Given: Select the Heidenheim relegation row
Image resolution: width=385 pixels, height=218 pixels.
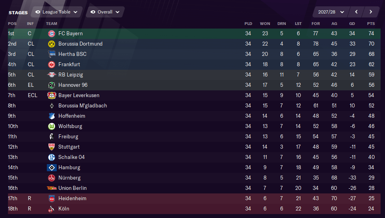Looking at the screenshot, I should (194, 199).
